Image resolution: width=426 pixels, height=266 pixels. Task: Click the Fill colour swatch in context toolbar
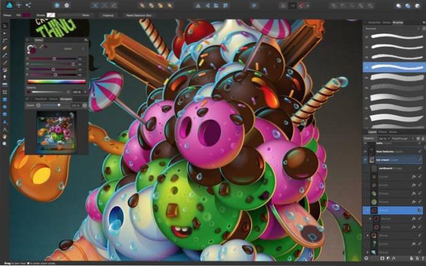tap(26, 15)
